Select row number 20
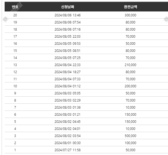 tap(15, 15)
